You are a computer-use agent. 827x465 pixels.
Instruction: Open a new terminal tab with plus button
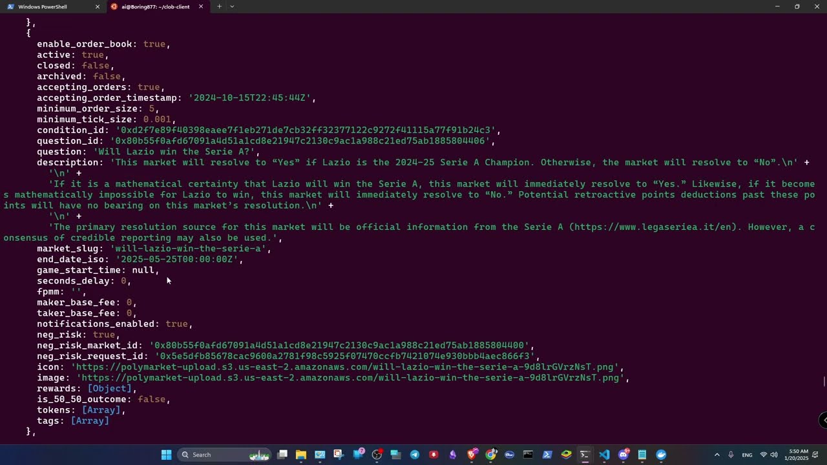(x=219, y=6)
